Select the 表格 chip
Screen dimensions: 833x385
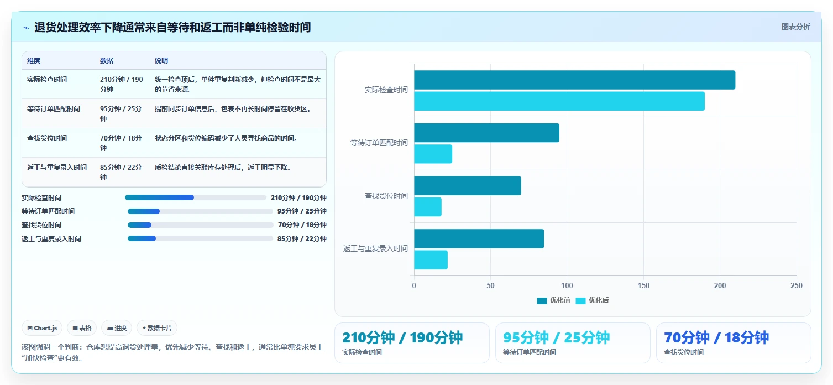click(x=82, y=328)
